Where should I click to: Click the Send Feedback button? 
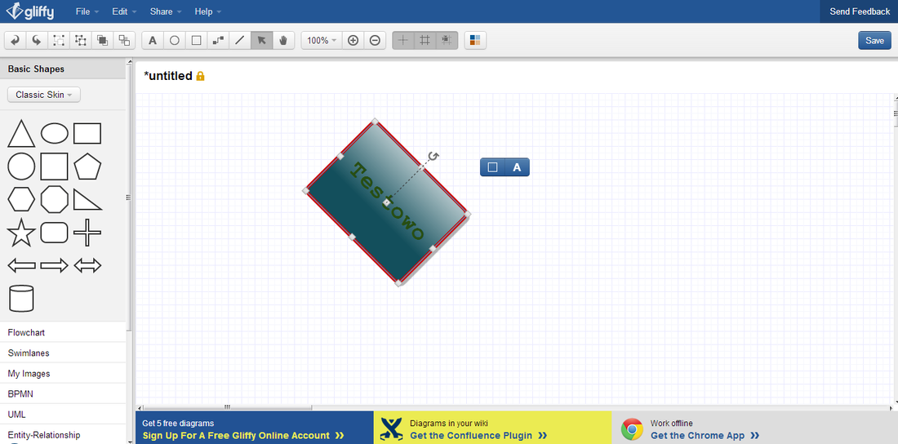point(860,11)
